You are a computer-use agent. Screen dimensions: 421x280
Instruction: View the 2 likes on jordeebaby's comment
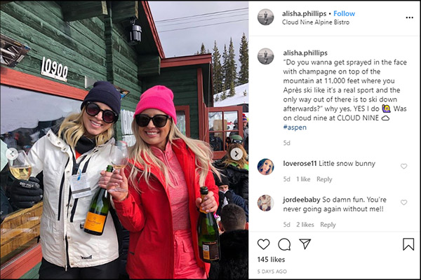(305, 225)
